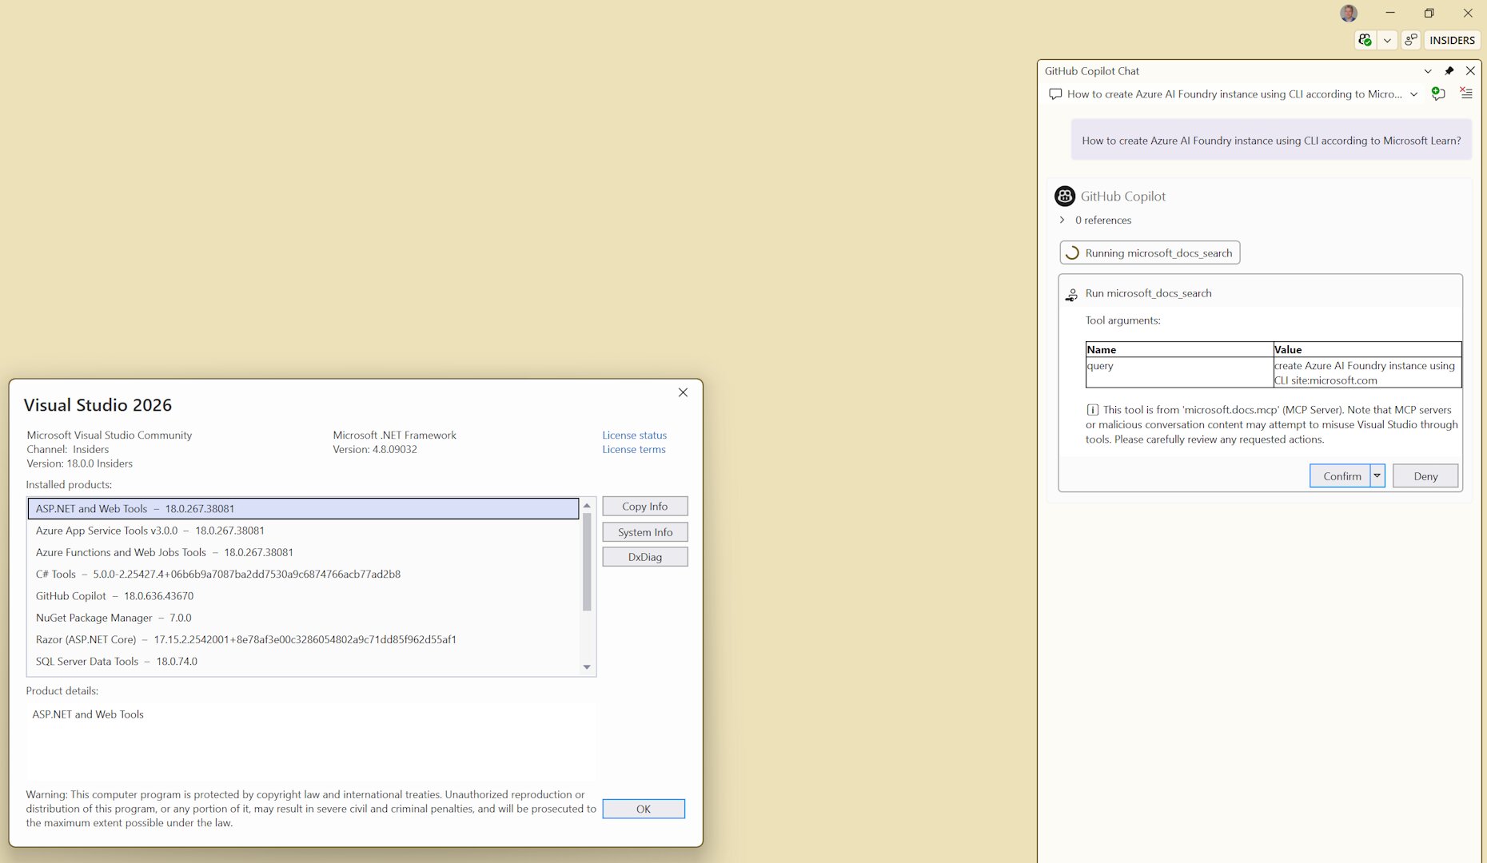Select the GitHub Copilot status icon
The image size is (1487, 863).
pos(1365,40)
